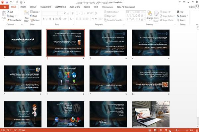Click the Save icon in quick access toolbar
199x132 pixels.
[x=7, y=2]
